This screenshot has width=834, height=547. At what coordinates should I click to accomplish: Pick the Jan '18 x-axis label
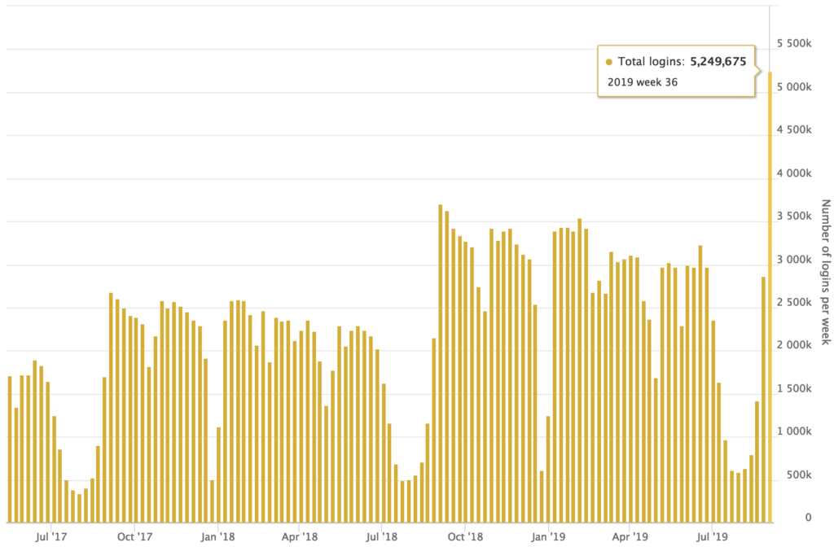click(x=217, y=536)
